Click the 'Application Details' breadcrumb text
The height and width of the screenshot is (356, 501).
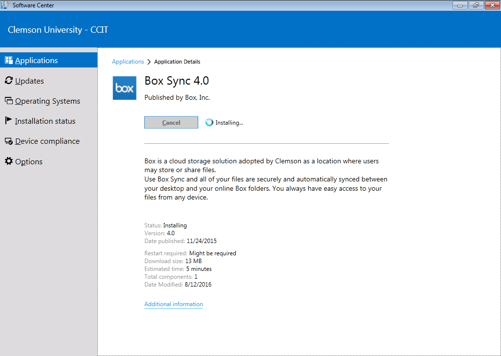pos(177,62)
